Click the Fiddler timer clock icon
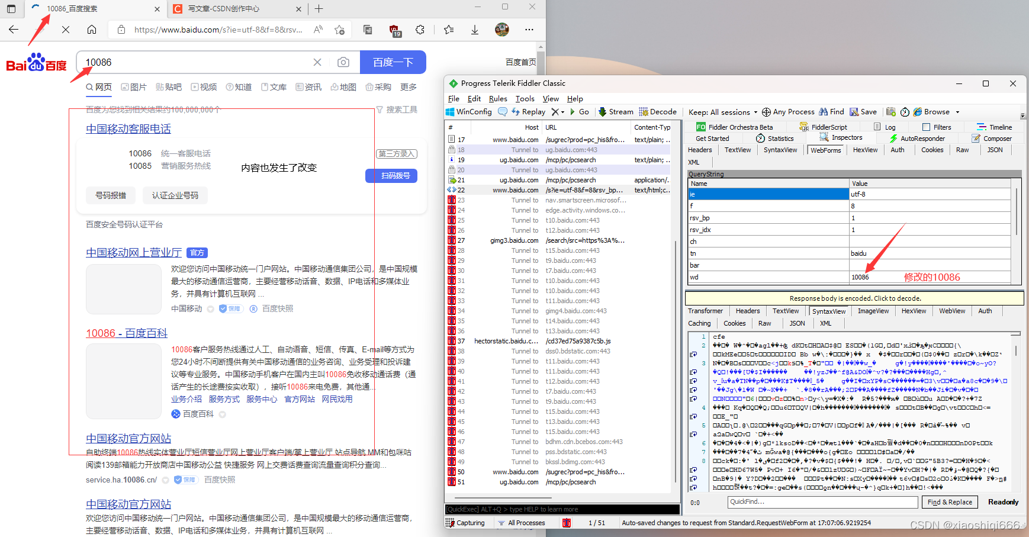 905,112
